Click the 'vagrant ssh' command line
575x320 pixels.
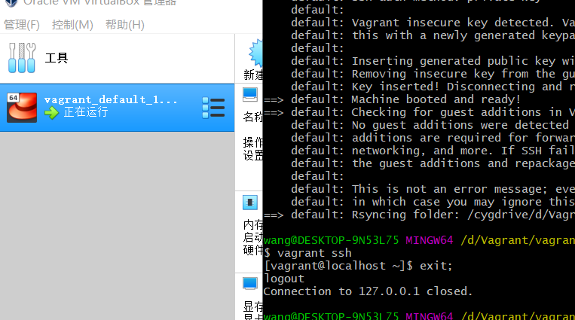pyautogui.click(x=307, y=253)
